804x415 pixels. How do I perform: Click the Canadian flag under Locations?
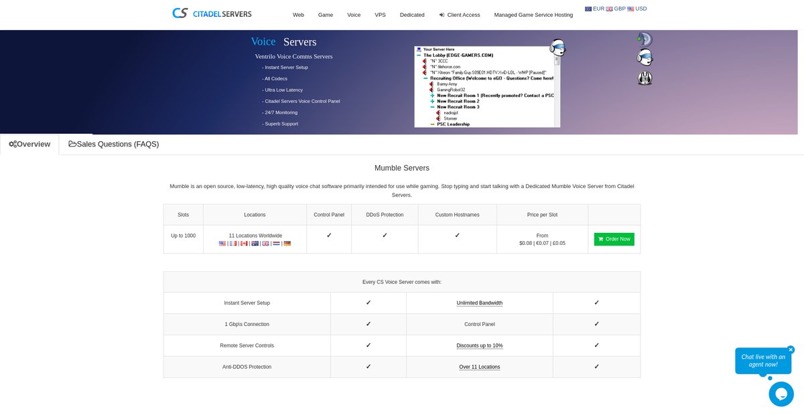[244, 244]
